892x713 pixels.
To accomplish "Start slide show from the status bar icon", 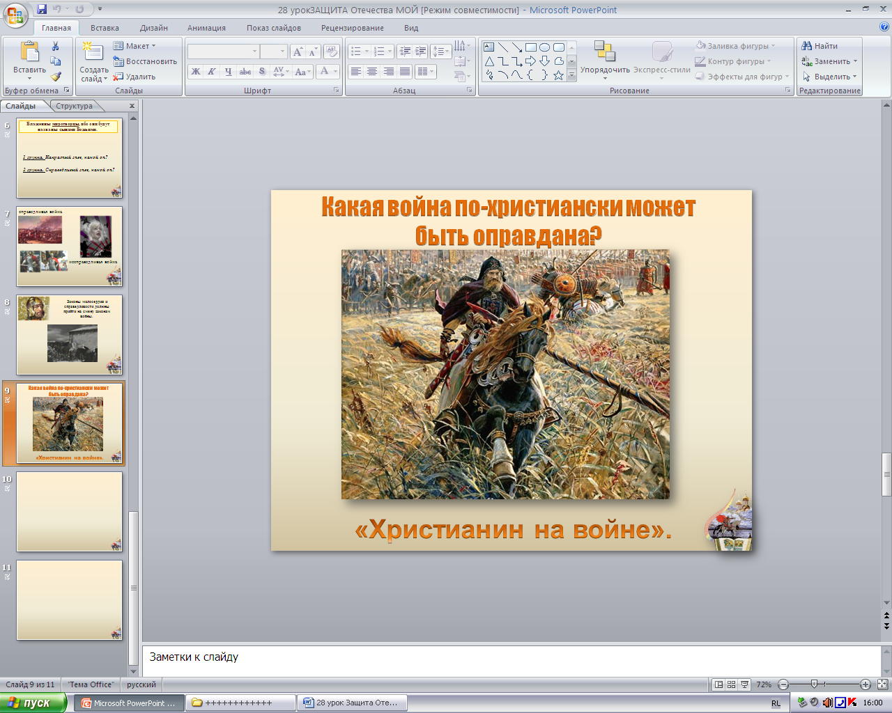I will pyautogui.click(x=745, y=684).
